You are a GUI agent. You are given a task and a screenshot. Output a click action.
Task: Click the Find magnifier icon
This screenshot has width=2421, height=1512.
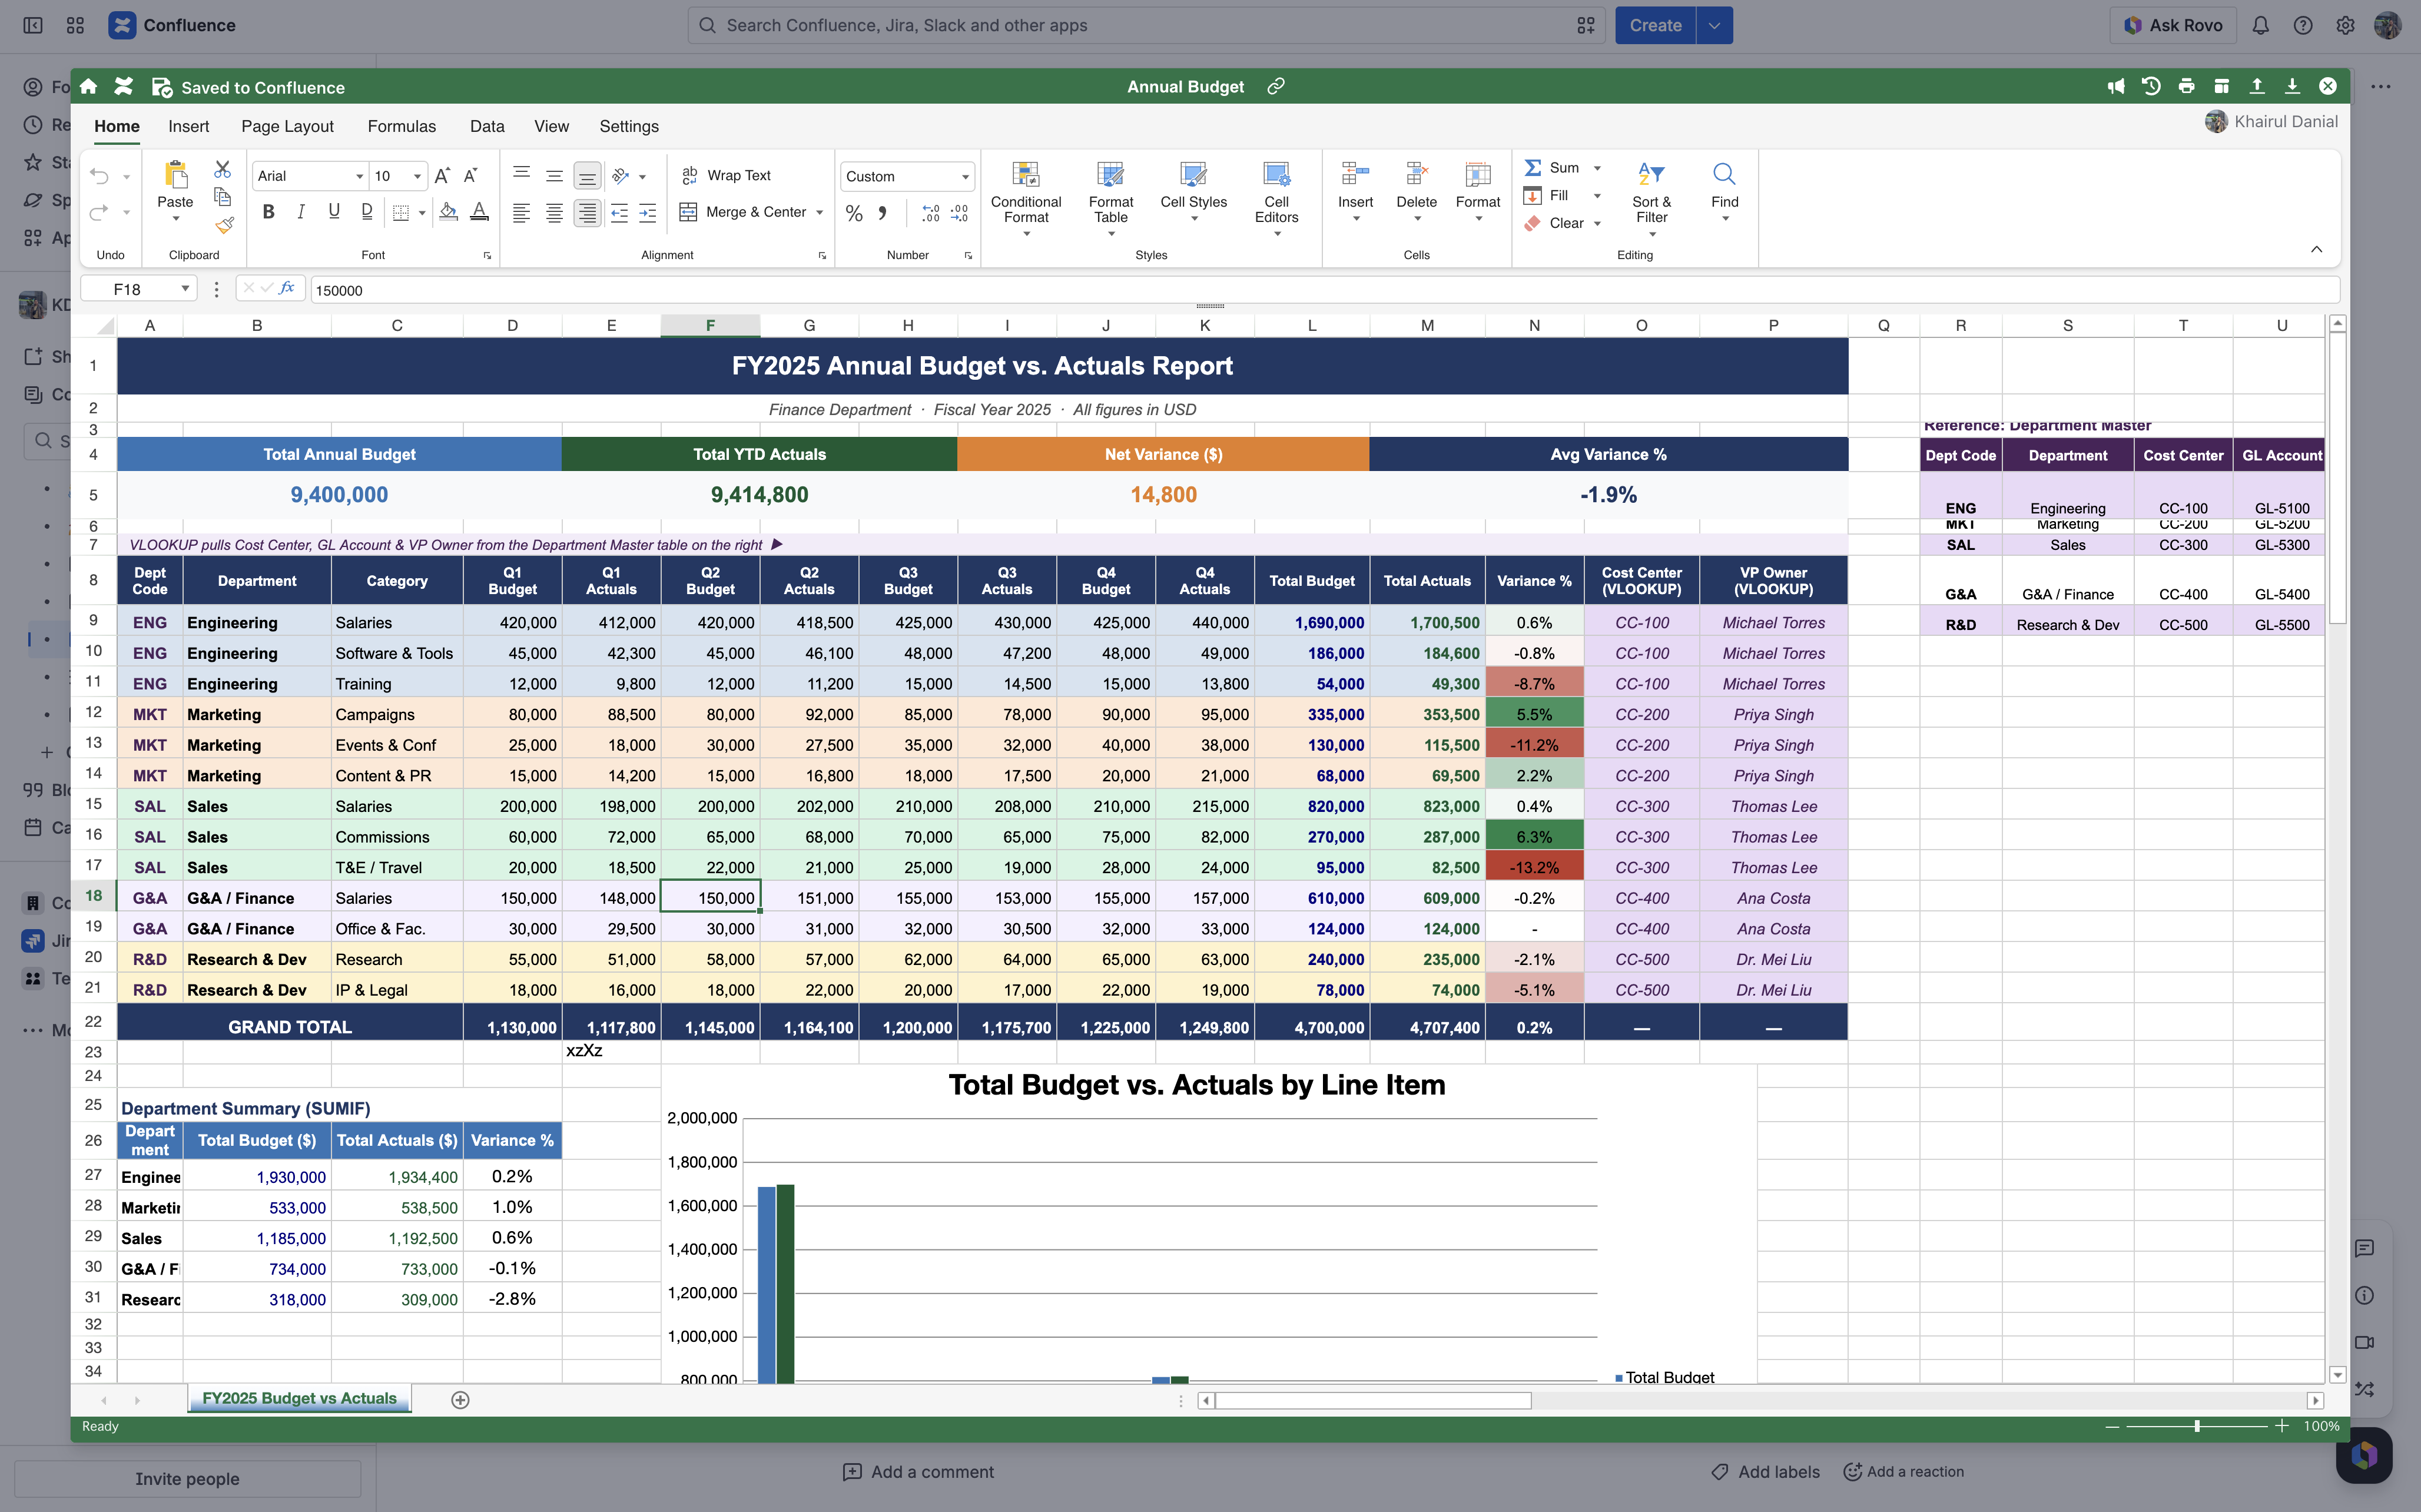[x=1724, y=174]
